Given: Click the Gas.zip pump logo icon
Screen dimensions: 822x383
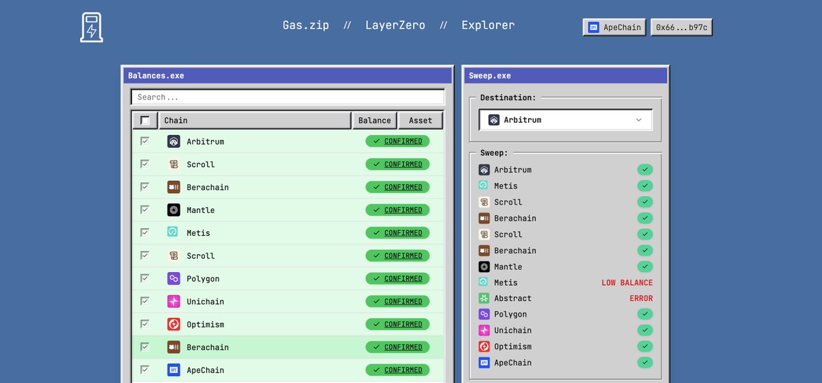Looking at the screenshot, I should click(92, 27).
